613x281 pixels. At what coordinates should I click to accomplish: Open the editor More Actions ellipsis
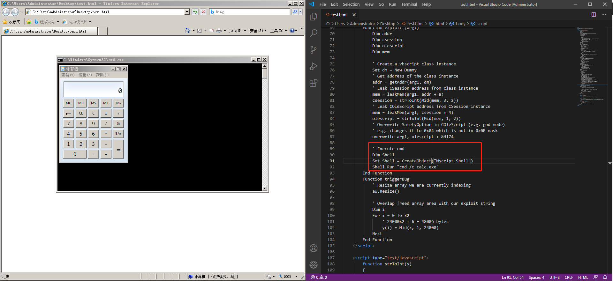tap(603, 15)
